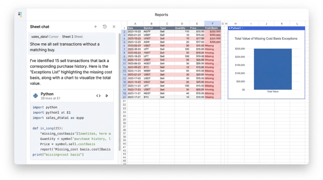Click the app logo icon in sidebar
Image resolution: width=323 pixels, height=180 pixels.
20,14
